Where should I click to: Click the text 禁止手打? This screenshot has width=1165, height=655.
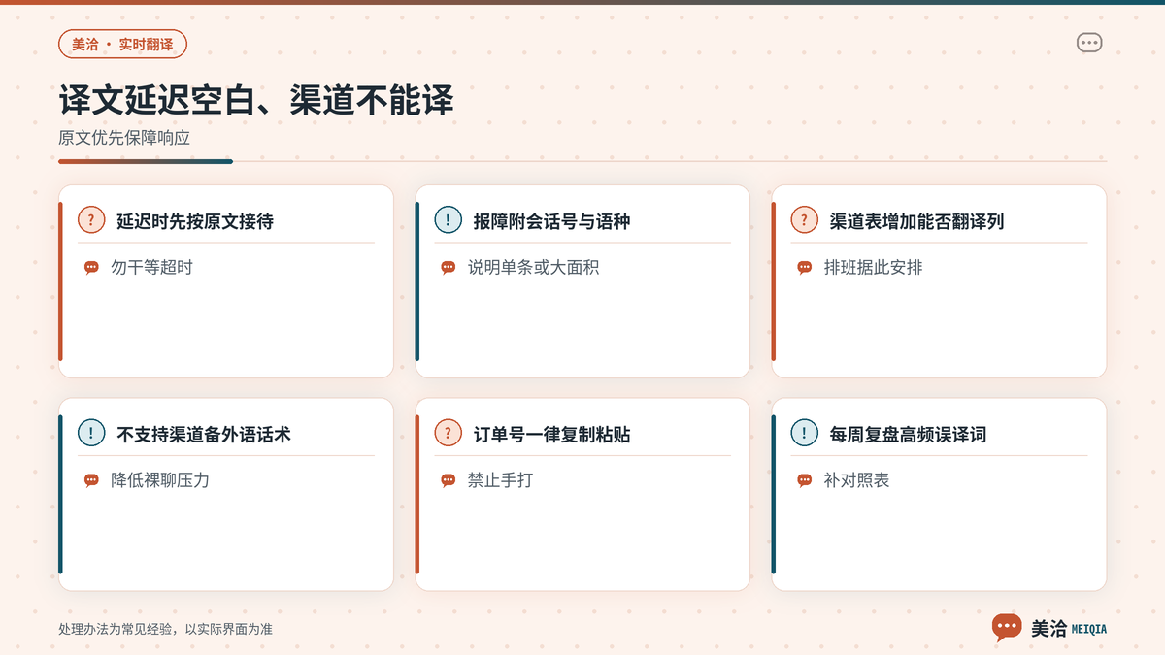(x=500, y=480)
